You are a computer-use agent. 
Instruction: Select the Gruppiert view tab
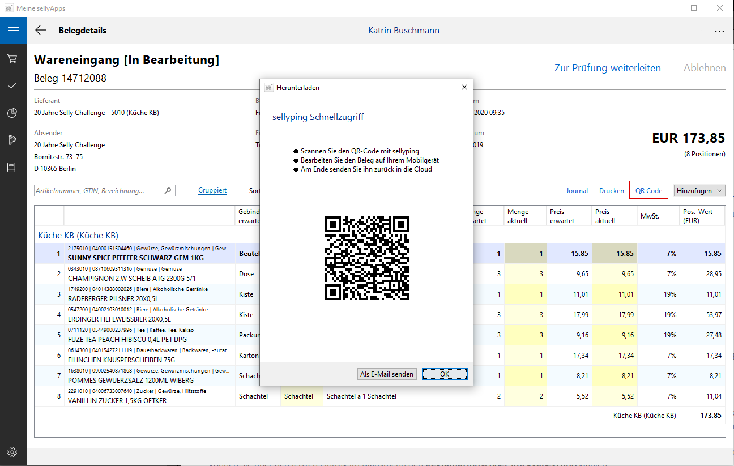coord(212,191)
